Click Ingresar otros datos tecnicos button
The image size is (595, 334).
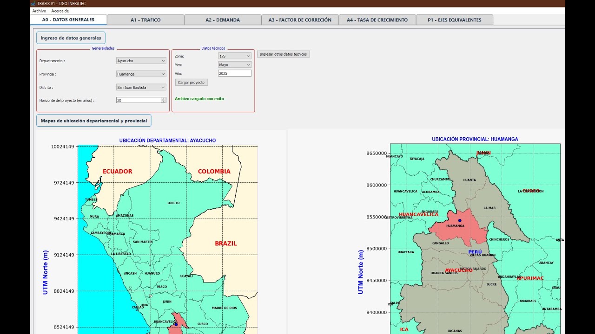click(x=283, y=54)
